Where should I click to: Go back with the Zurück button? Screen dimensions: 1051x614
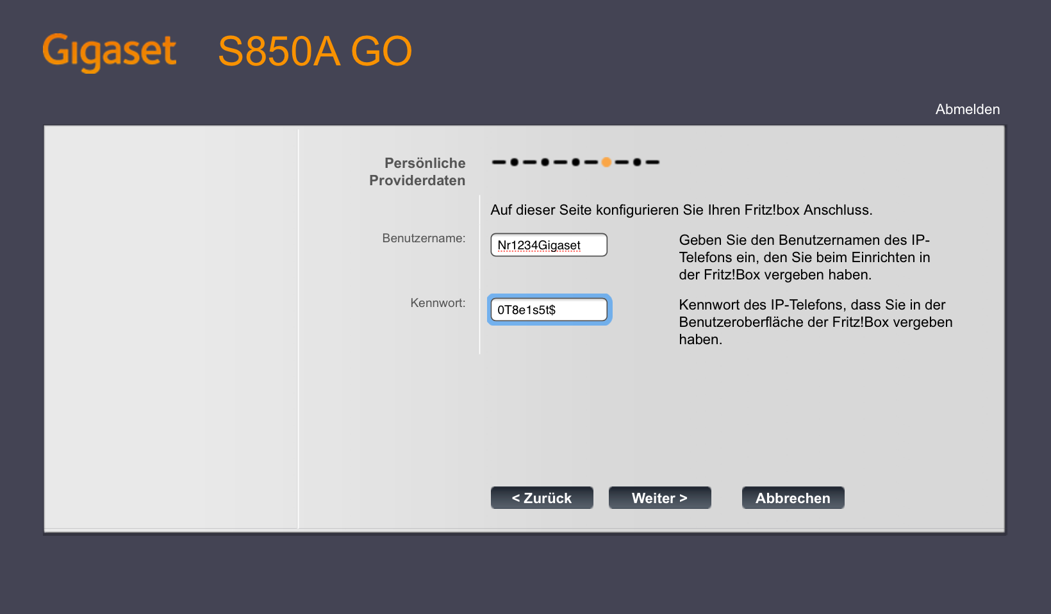[542, 498]
